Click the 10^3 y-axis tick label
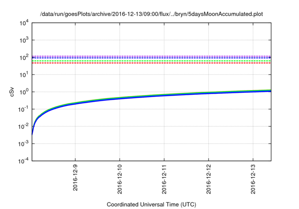The width and height of the screenshot is (299, 209). [24, 40]
